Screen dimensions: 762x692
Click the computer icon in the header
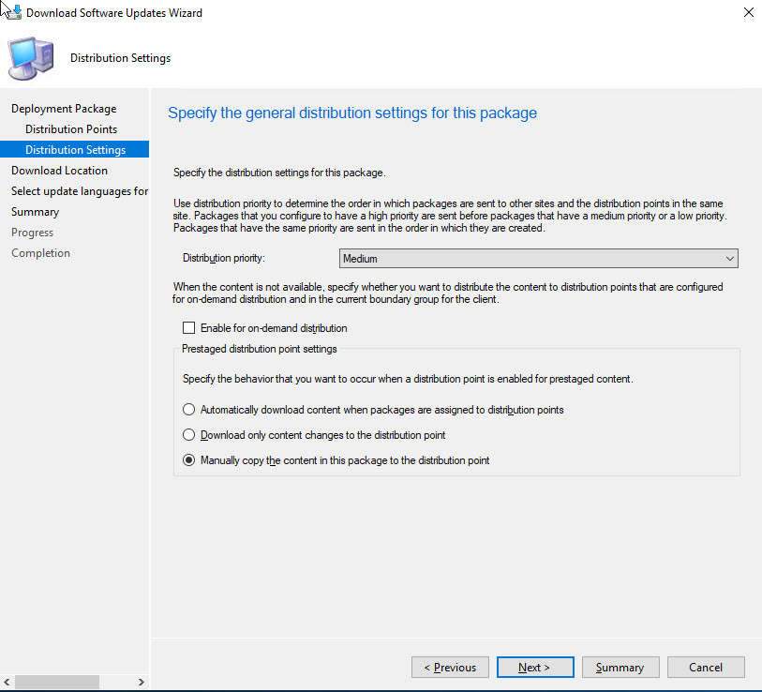pos(32,58)
